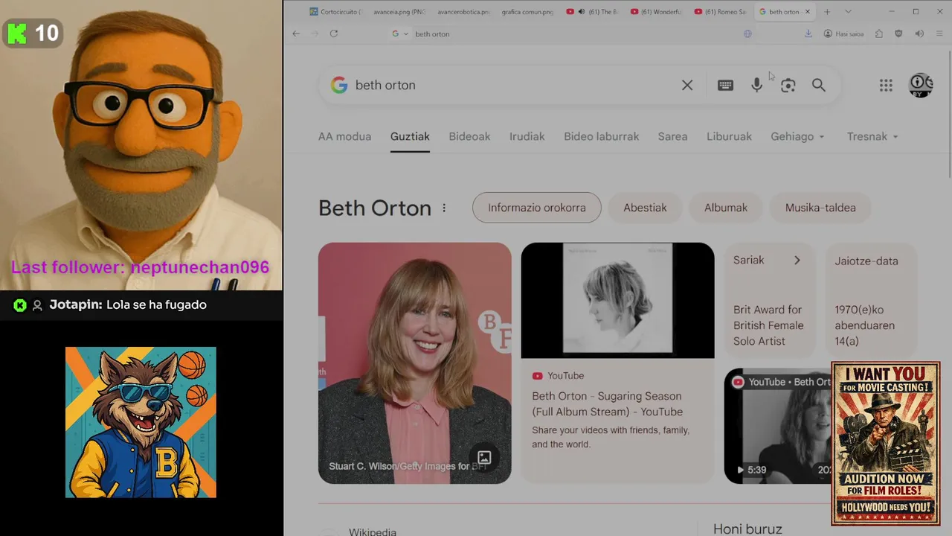The image size is (952, 536).
Task: Click speaker icon in browser toolbar
Action: coord(919,33)
